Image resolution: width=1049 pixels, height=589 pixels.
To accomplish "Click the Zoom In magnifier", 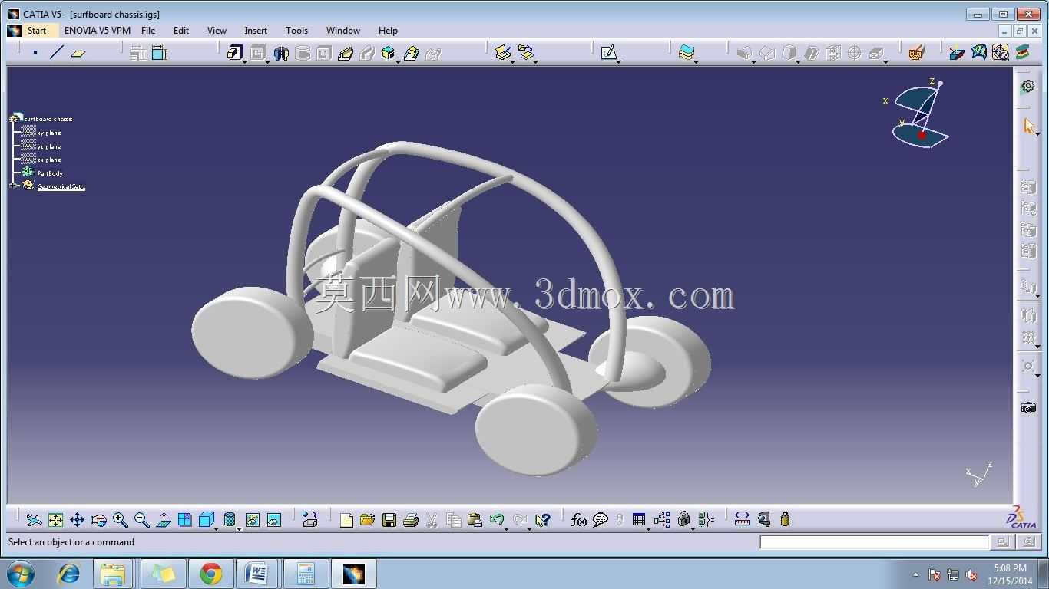I will (121, 520).
